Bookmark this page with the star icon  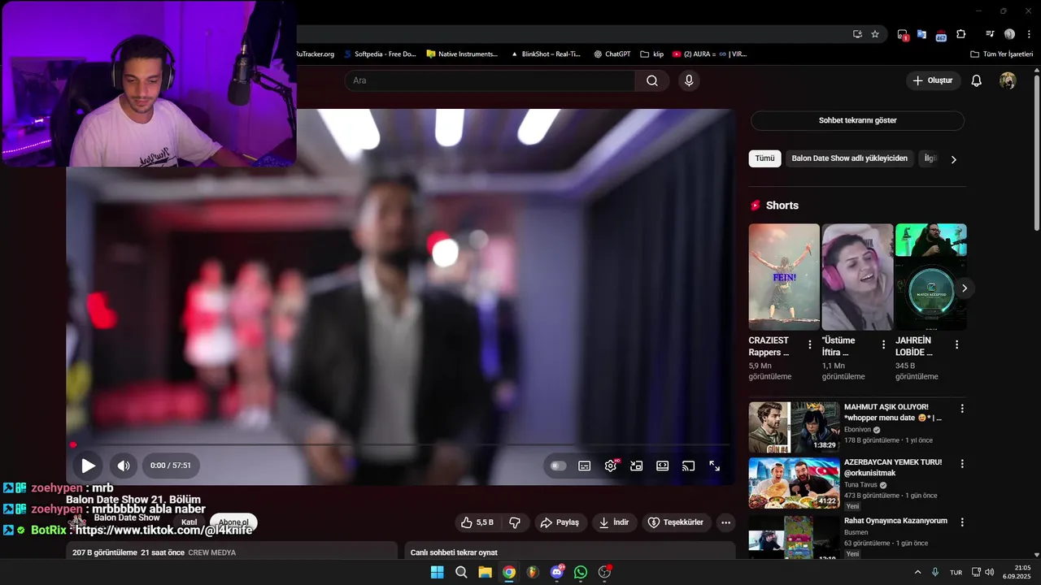[x=875, y=34]
